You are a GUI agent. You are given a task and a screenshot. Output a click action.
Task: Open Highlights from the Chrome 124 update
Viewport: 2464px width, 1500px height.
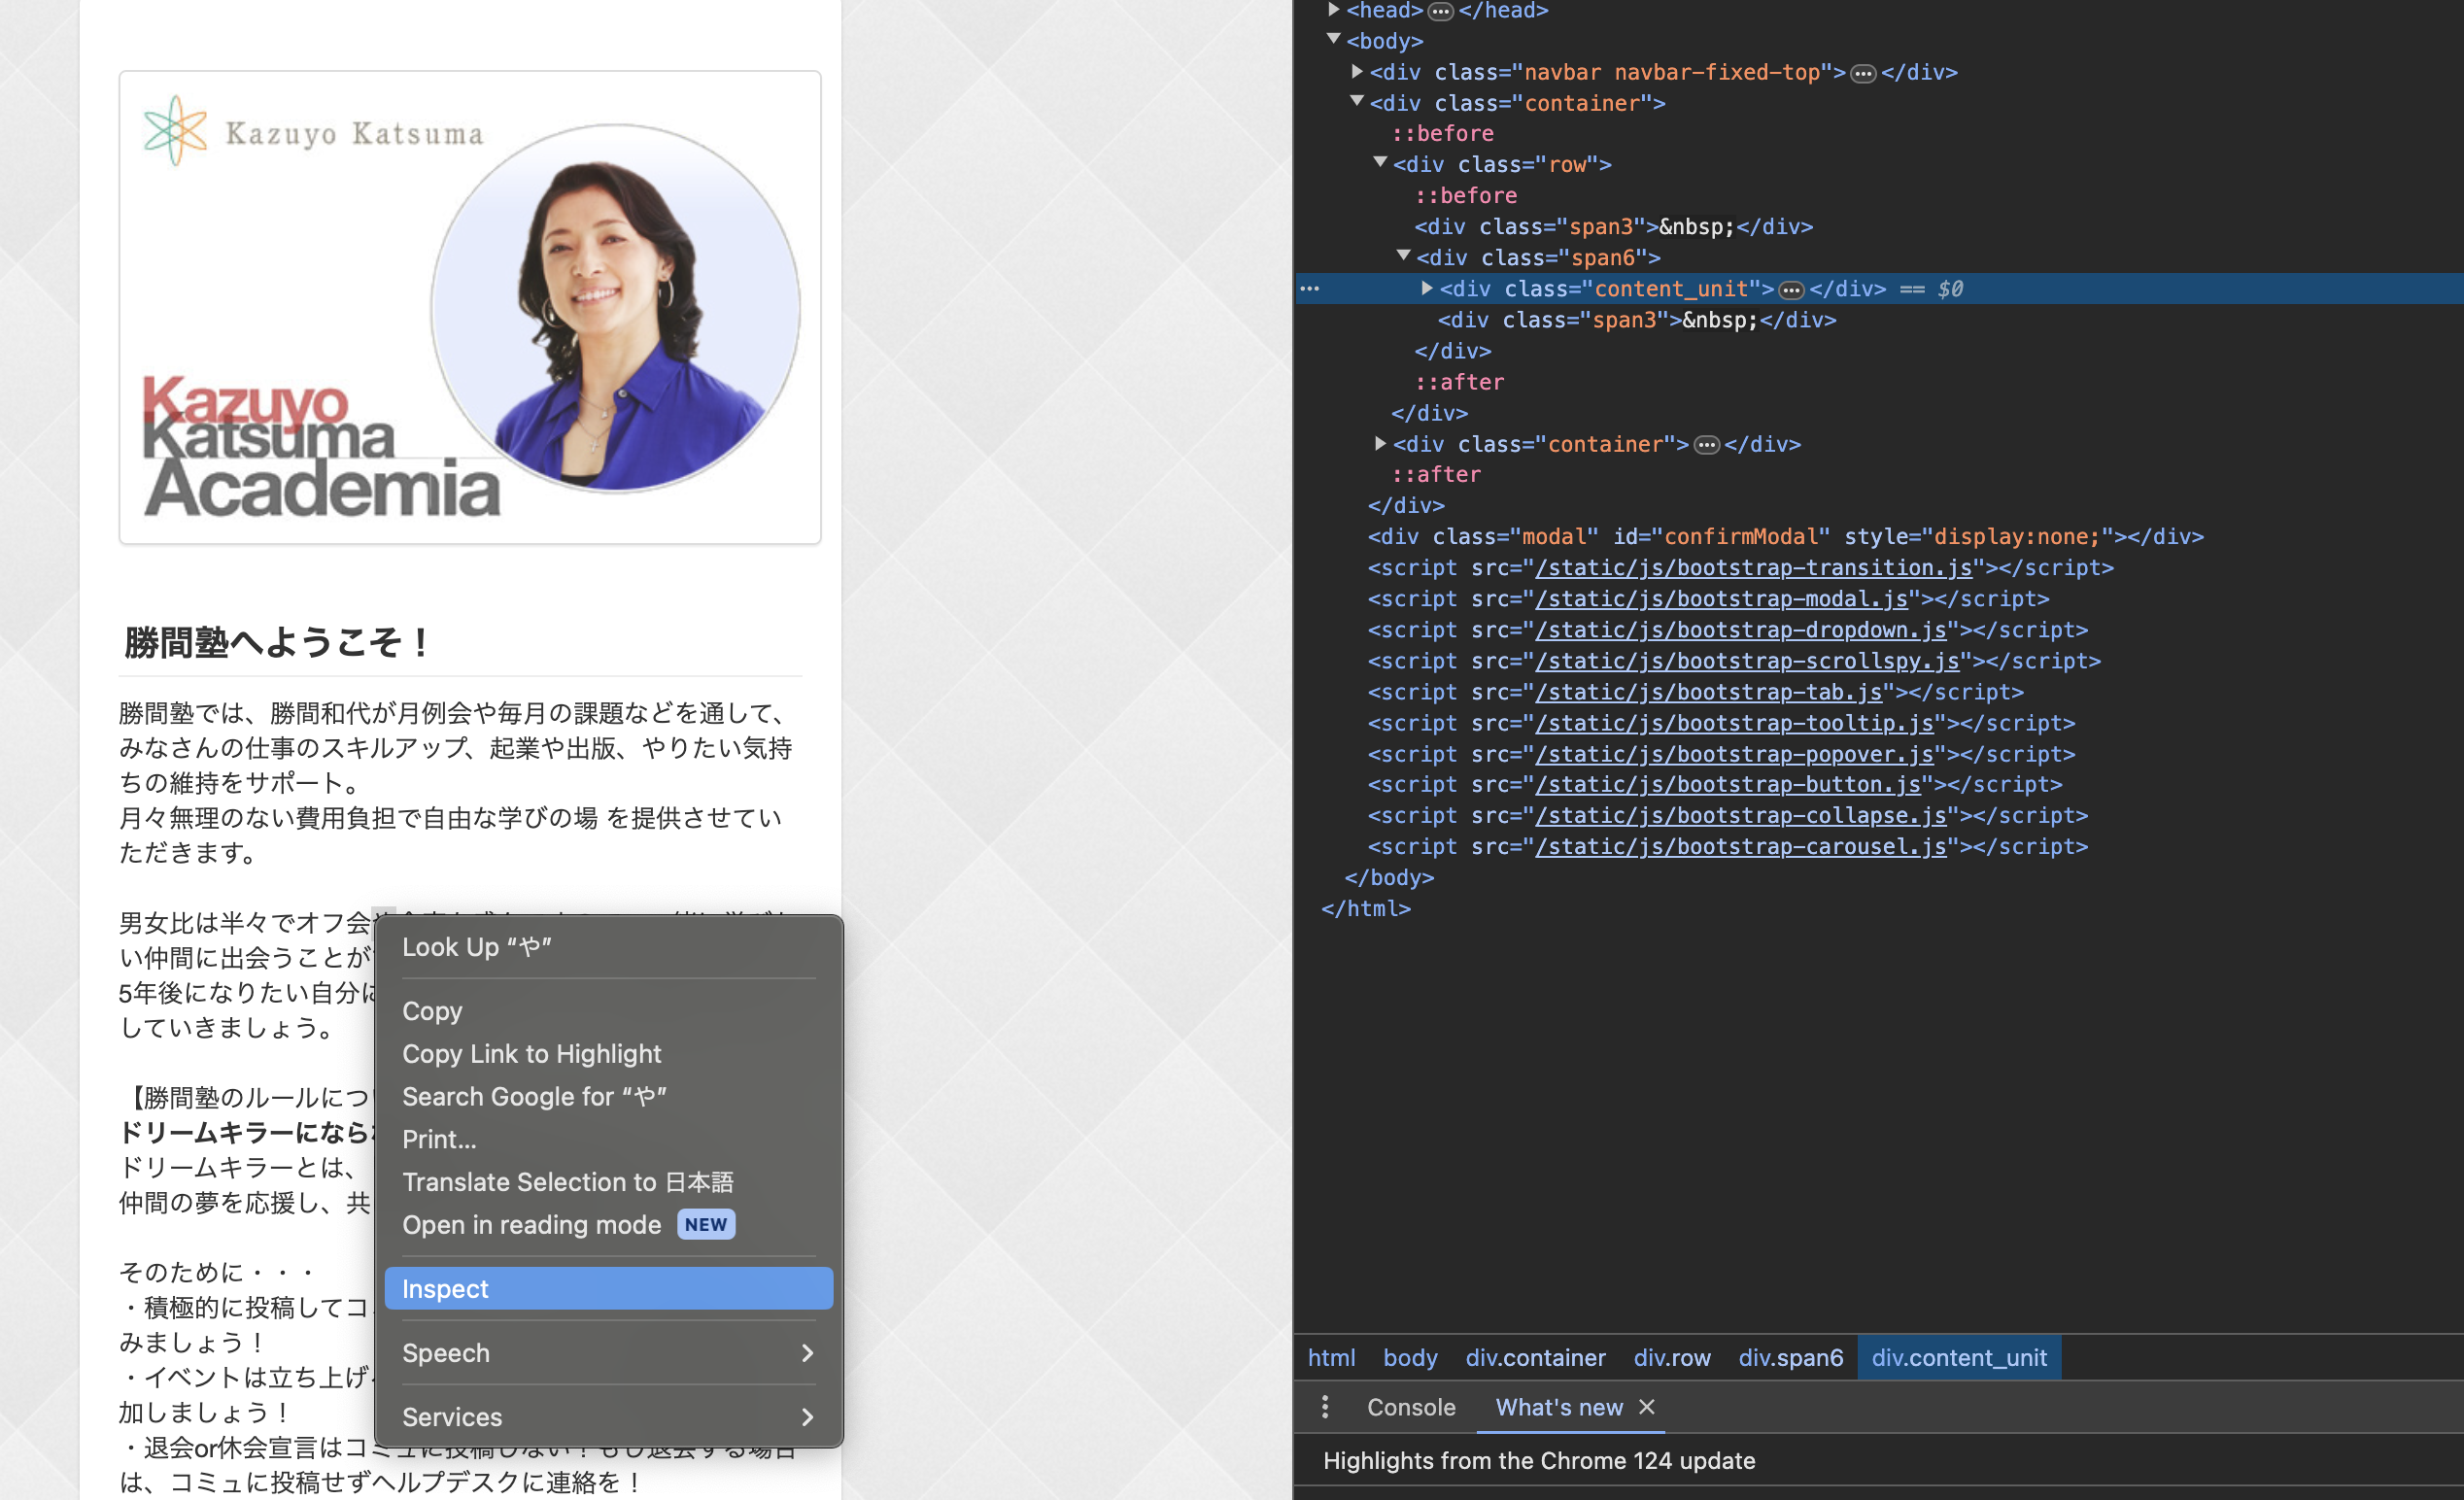[1539, 1460]
